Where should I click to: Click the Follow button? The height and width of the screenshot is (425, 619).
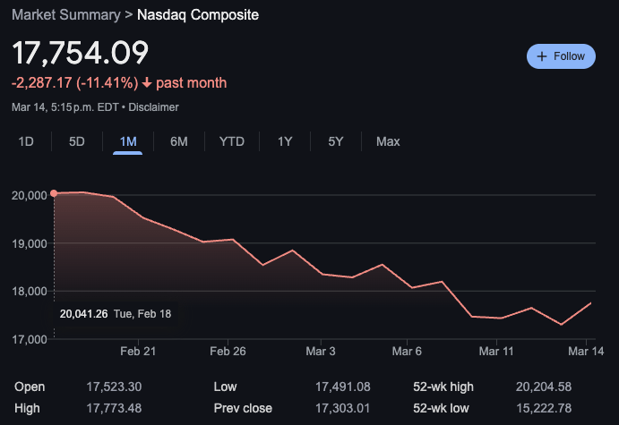(x=561, y=56)
